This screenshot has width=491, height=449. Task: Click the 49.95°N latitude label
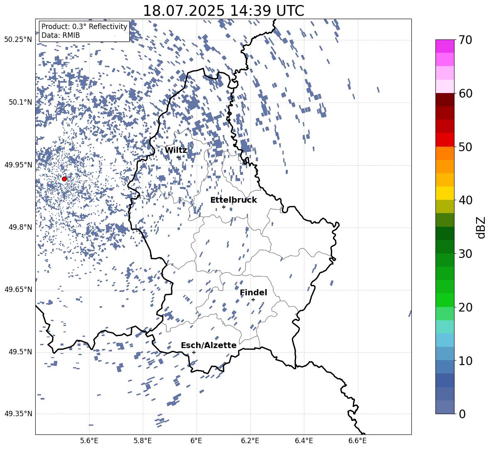click(18, 165)
